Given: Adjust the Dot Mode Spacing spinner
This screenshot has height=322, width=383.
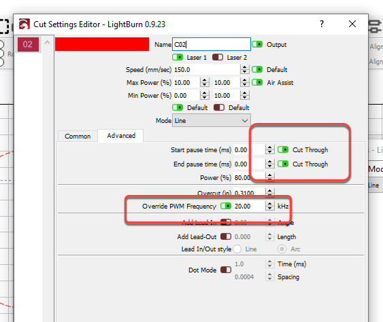Looking at the screenshot, I should click(x=269, y=277).
